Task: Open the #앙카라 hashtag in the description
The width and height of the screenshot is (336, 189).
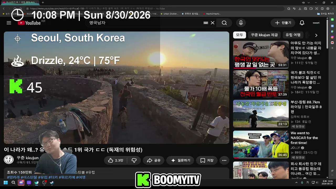Action: pyautogui.click(x=13, y=177)
